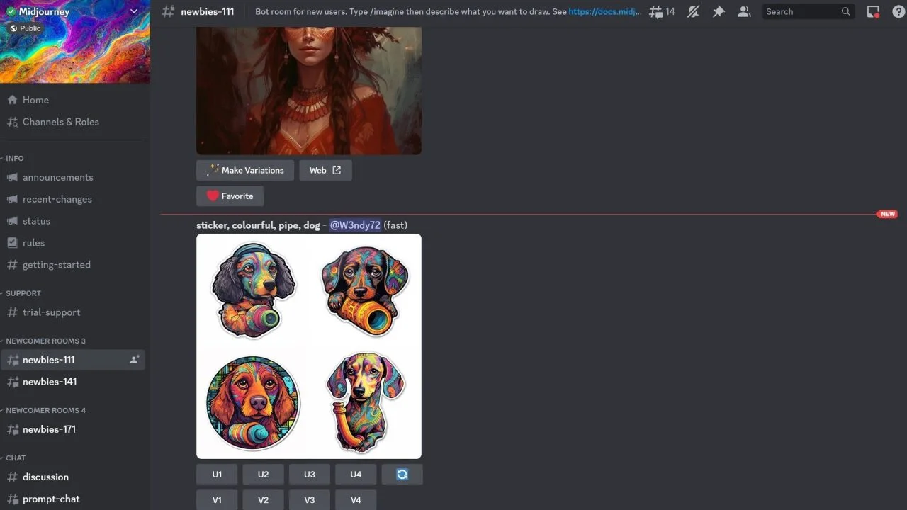Image resolution: width=907 pixels, height=510 pixels.
Task: Click Make Variations button
Action: [x=245, y=170]
